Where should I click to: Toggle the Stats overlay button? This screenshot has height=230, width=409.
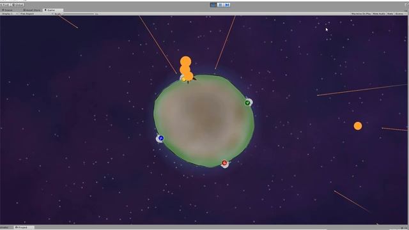pyautogui.click(x=390, y=13)
